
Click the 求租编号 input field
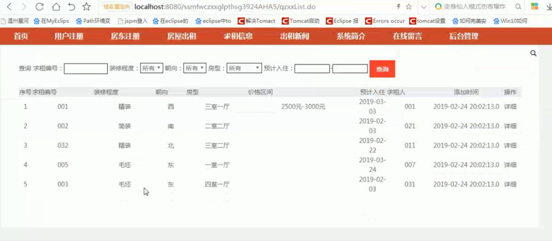(85, 68)
